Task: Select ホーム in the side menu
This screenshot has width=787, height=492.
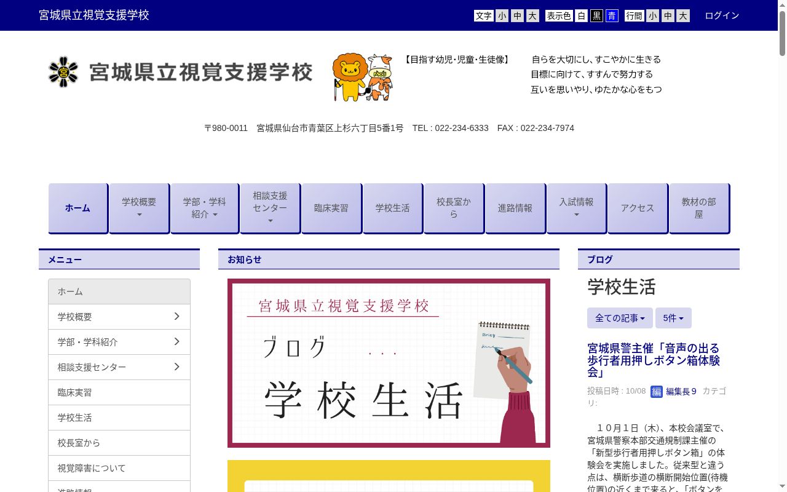Action: (119, 292)
